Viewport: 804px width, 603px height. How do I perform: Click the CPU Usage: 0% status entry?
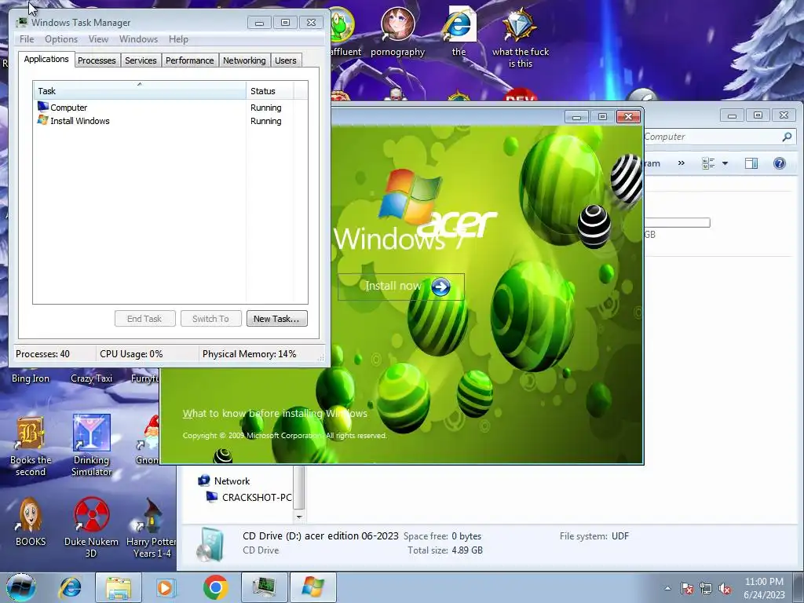click(131, 354)
